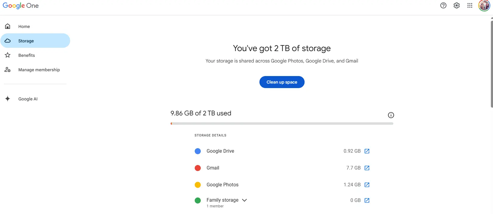Click the 7.7 GB value
The height and width of the screenshot is (214, 493).
[x=353, y=168]
